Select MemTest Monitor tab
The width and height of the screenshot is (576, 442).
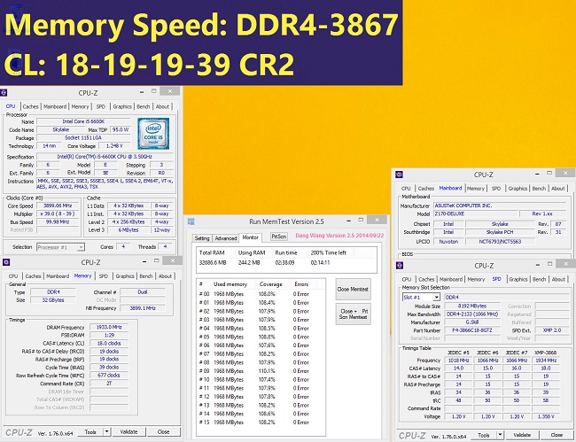(x=250, y=237)
